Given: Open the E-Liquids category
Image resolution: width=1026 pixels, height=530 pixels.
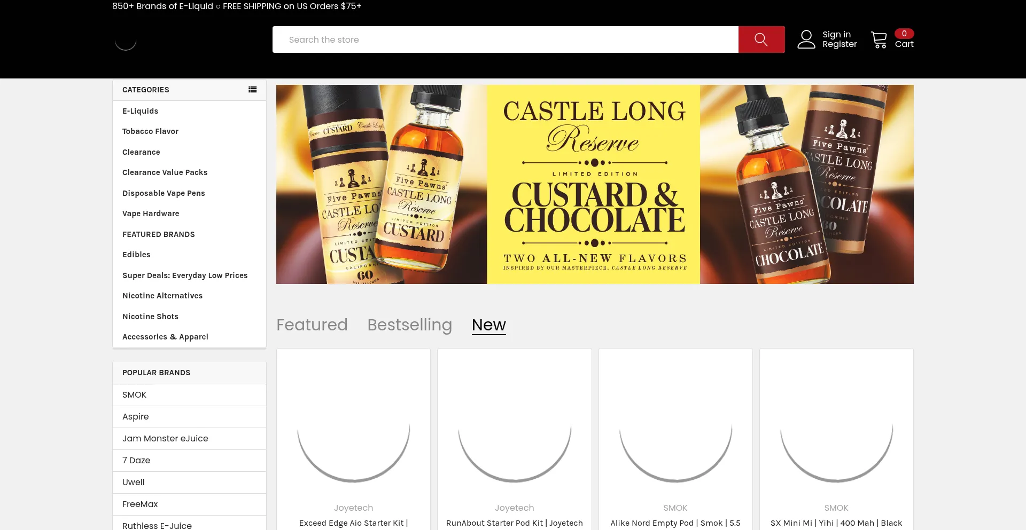Looking at the screenshot, I should coord(140,111).
